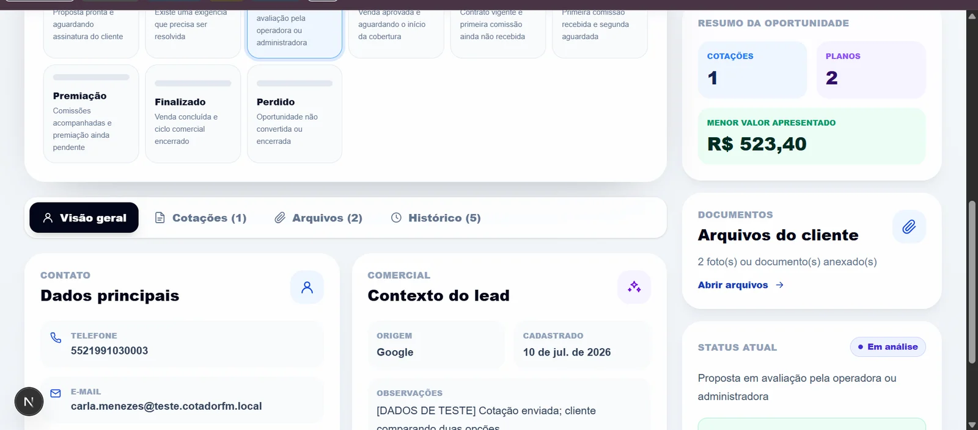
Task: Open the Abrir arquivos link
Action: [741, 285]
